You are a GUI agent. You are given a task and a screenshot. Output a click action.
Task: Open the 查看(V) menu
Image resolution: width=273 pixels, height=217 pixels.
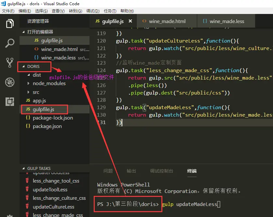pos(58,11)
